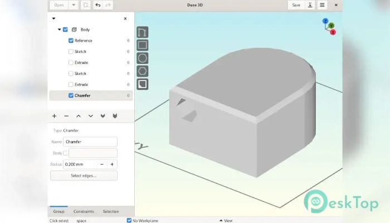This screenshot has width=390, height=223.
Task: Switch to the Selection tab
Action: (x=111, y=211)
